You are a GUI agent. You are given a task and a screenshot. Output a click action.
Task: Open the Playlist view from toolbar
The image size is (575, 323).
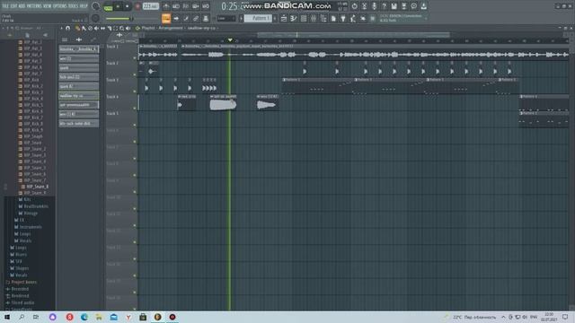point(284,18)
